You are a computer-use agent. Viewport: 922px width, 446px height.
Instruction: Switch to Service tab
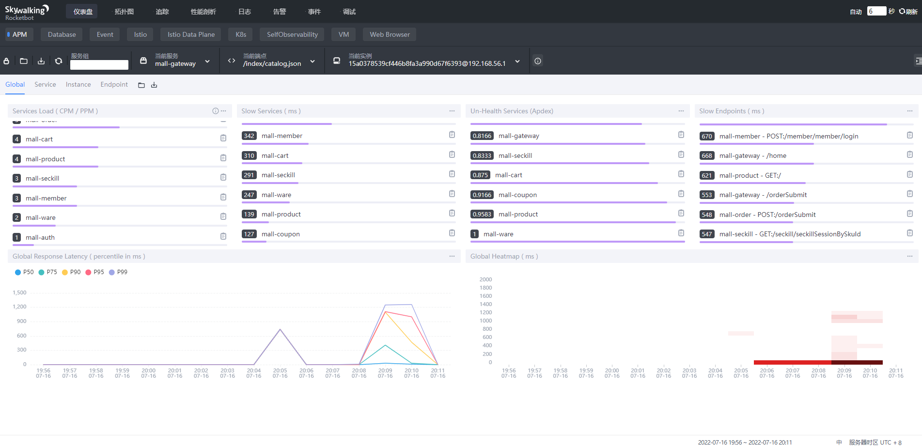[x=45, y=84]
